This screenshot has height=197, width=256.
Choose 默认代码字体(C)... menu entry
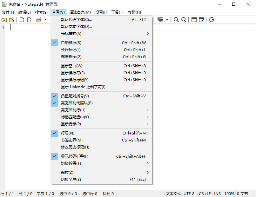coord(101,20)
